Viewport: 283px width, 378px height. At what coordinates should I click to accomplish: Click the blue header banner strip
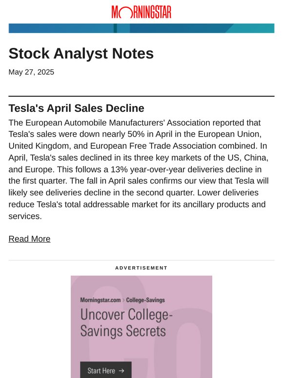click(141, 28)
